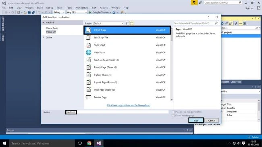Open the Output panel window position dropdown

(x=184, y=130)
